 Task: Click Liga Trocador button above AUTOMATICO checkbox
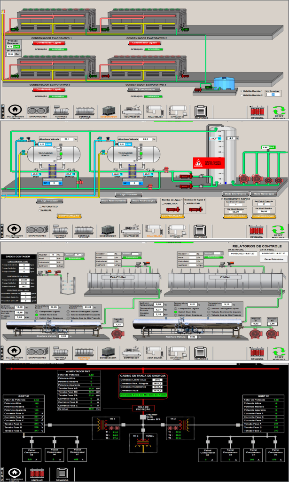tap(50, 201)
